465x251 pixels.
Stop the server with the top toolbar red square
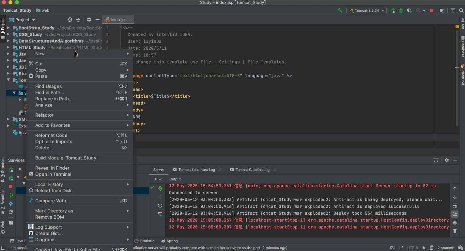tap(431, 10)
